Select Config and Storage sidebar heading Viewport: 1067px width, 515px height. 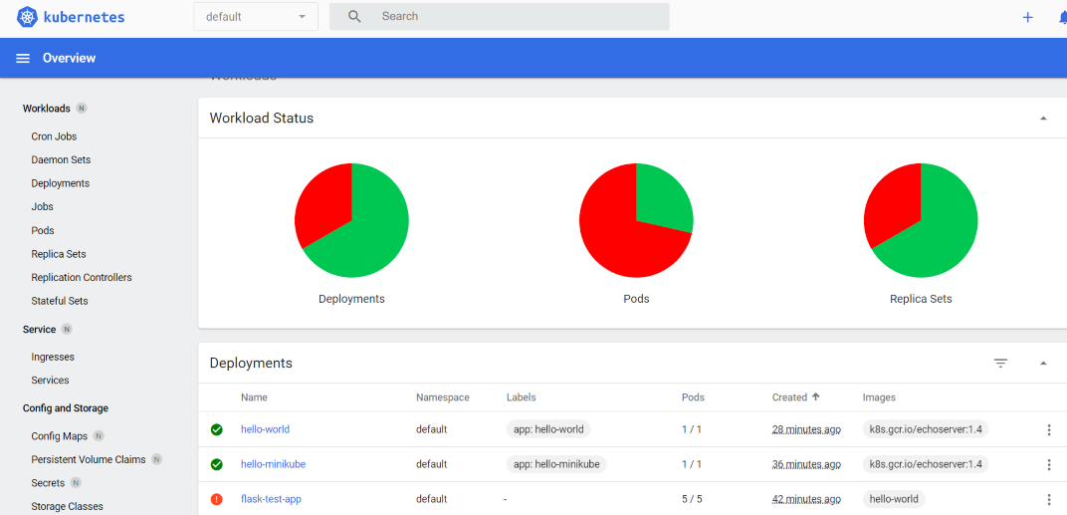coord(66,408)
